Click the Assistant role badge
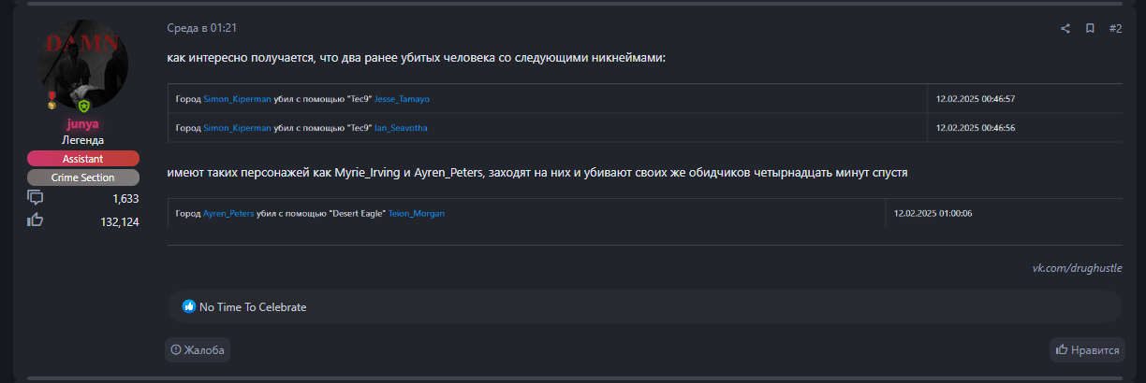The width and height of the screenshot is (1146, 383). click(82, 159)
